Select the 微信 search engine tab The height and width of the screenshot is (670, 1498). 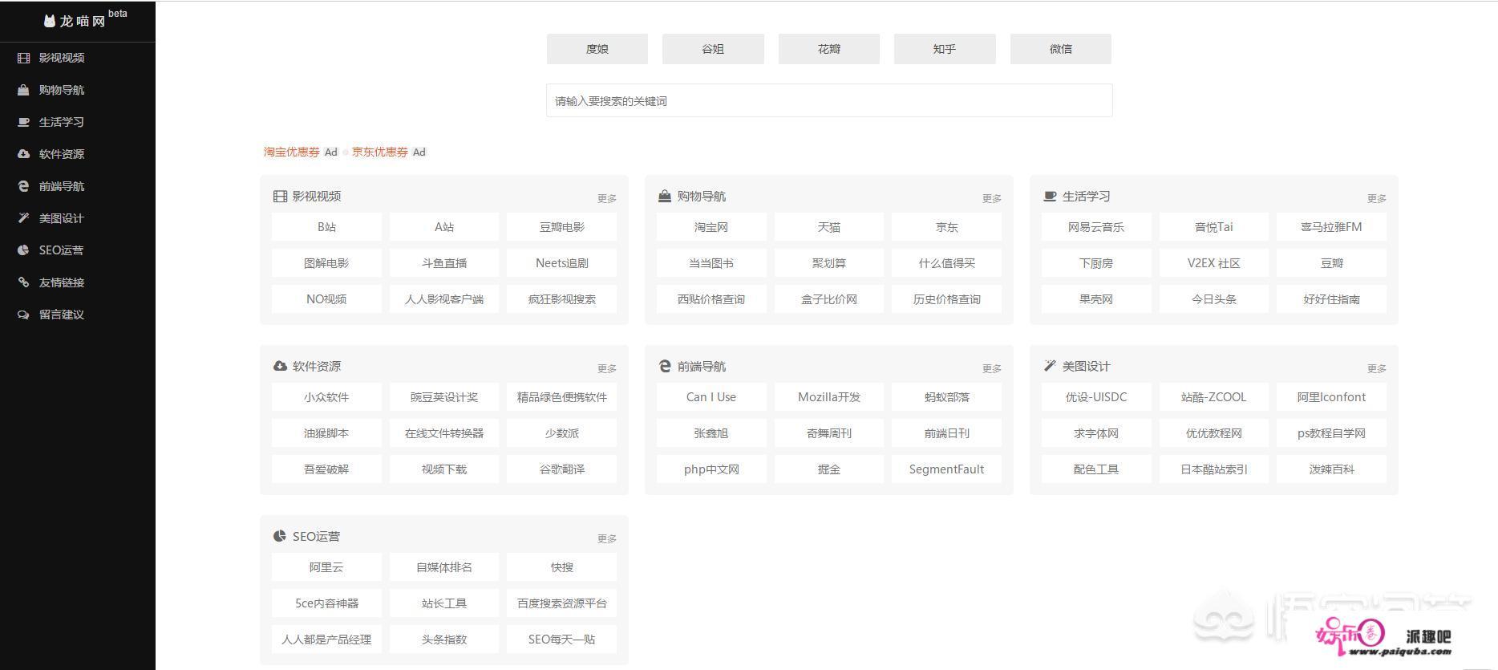[x=1061, y=49]
